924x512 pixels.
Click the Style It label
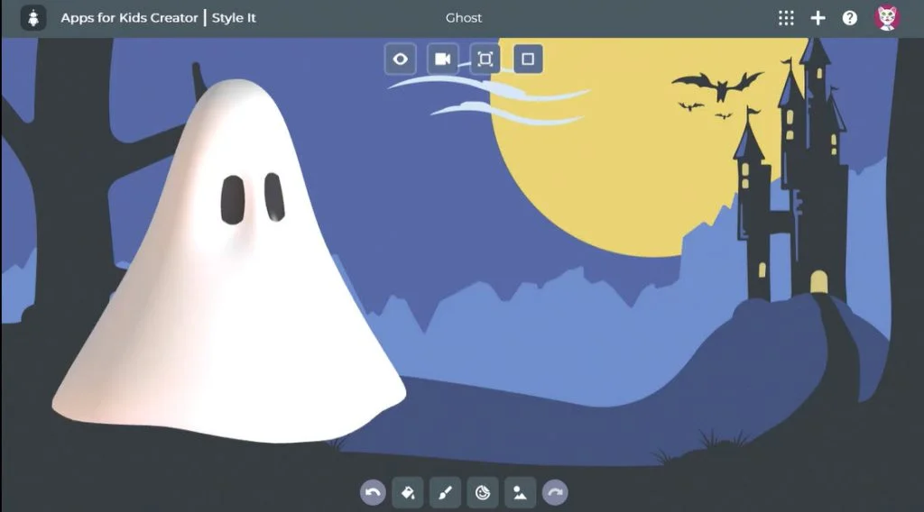click(x=234, y=18)
